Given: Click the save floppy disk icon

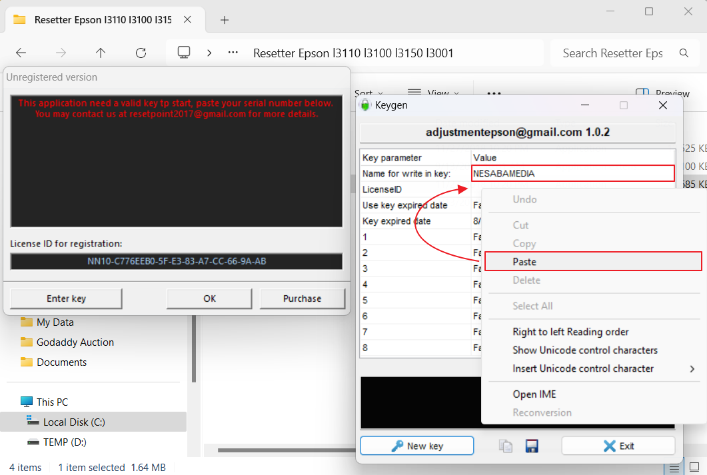Looking at the screenshot, I should pyautogui.click(x=532, y=446).
